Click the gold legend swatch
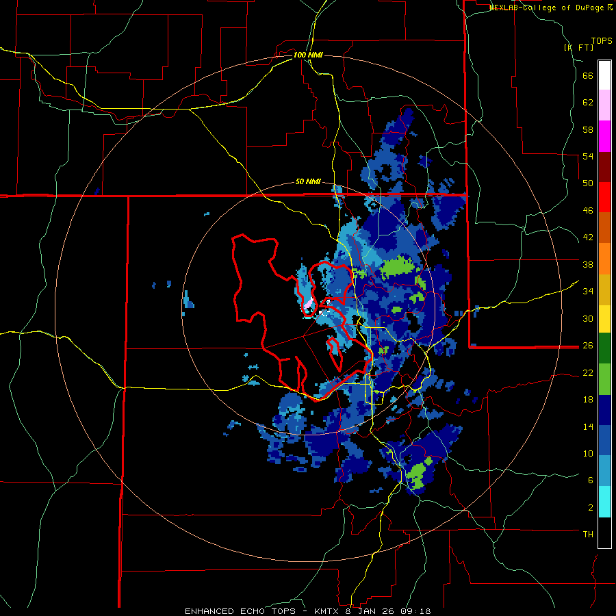 (x=604, y=290)
